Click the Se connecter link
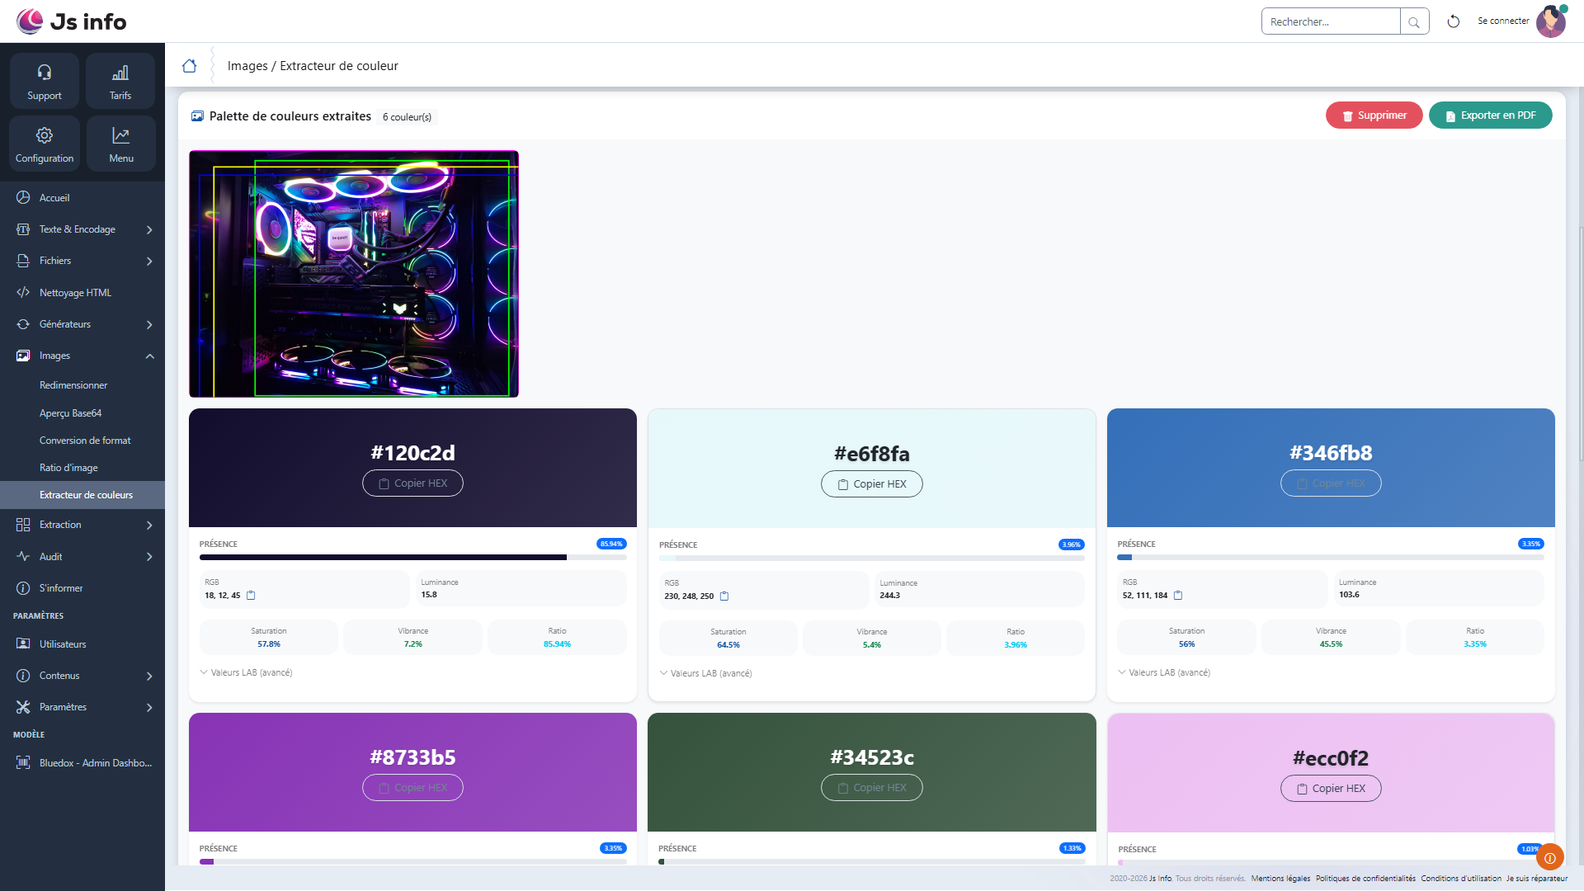Screen dimensions: 1584x891 point(1503,21)
